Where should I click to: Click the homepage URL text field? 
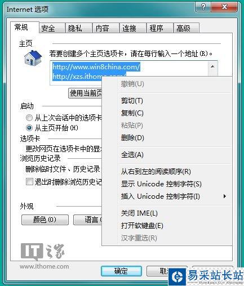coord(134,73)
